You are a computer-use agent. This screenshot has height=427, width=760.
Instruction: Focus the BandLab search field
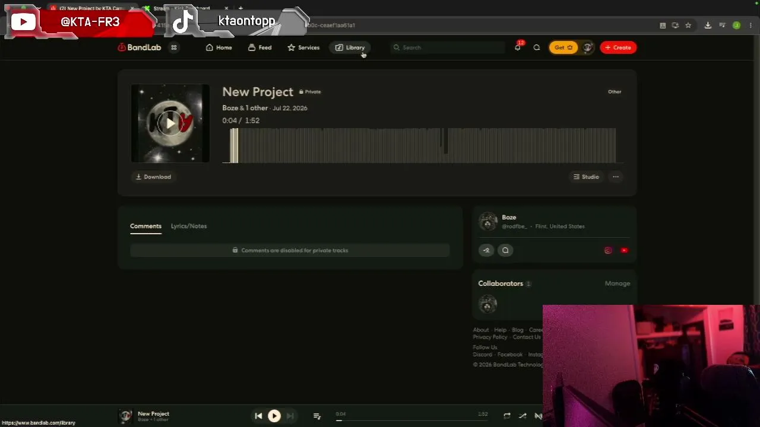tap(448, 47)
